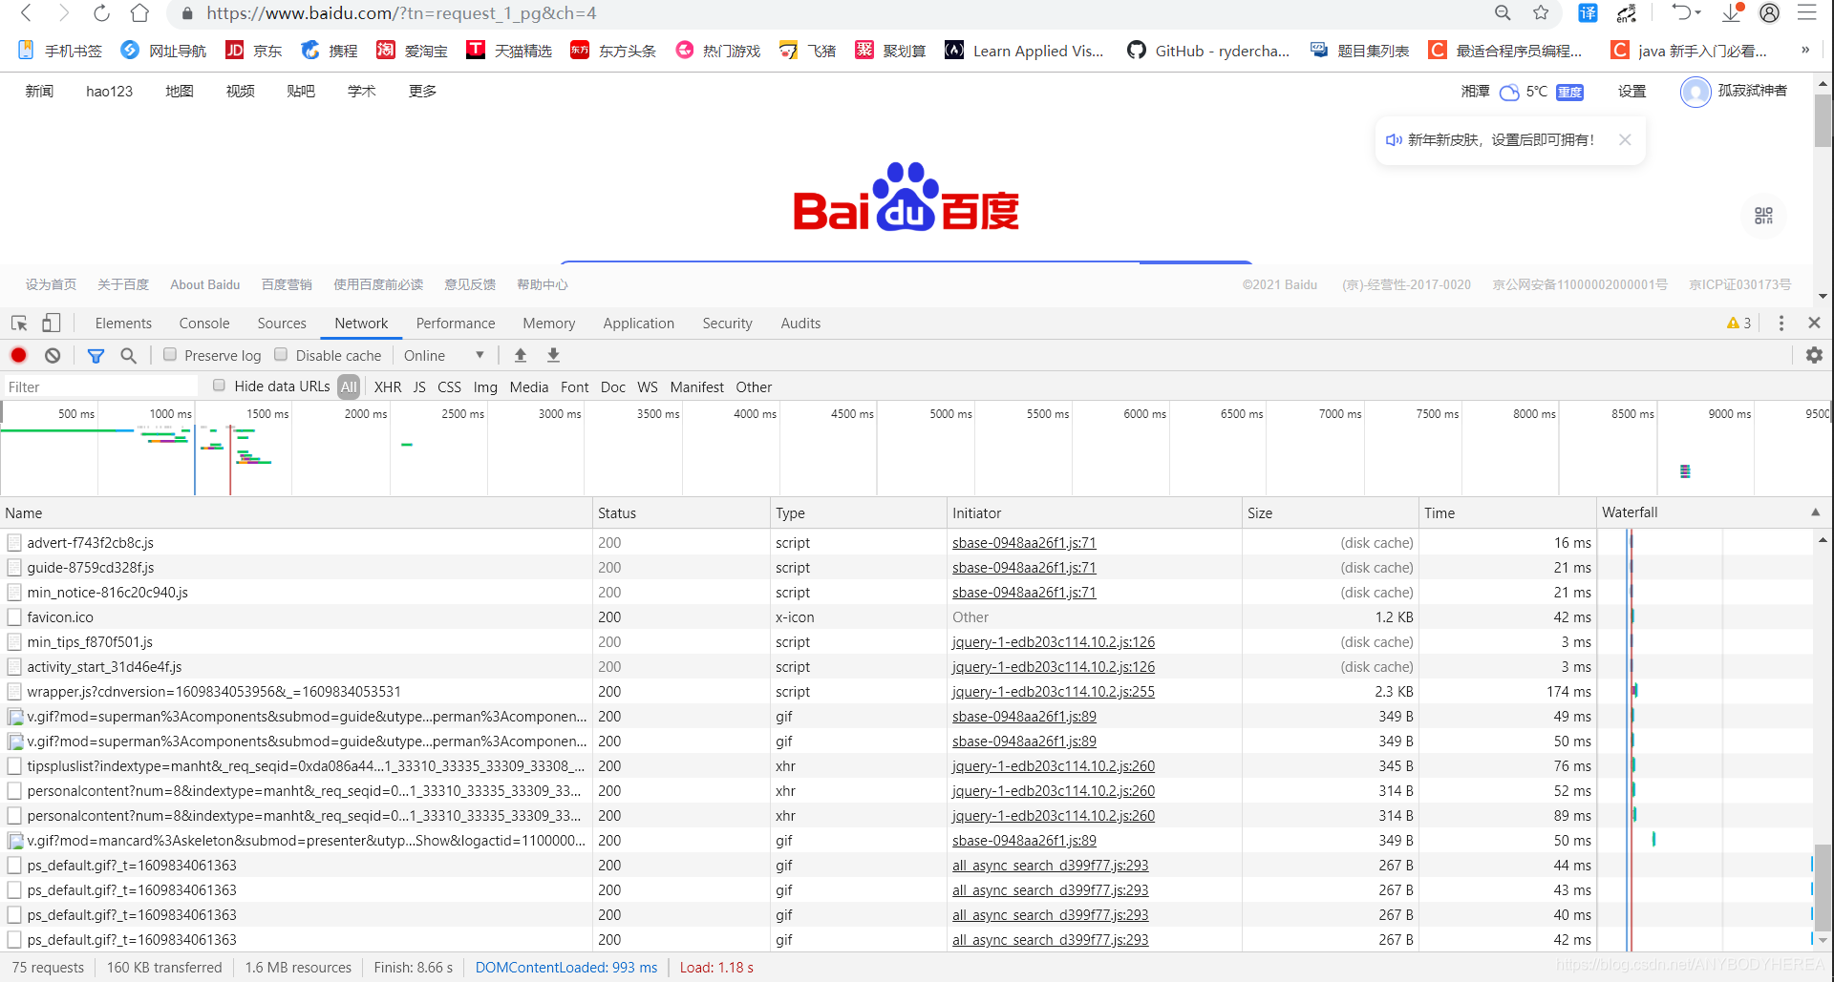
Task: Open the undo history dropdown arrow
Action: 1697,12
